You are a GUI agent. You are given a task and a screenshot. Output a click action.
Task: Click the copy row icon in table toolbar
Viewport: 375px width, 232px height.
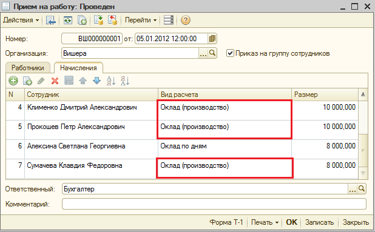pos(27,81)
